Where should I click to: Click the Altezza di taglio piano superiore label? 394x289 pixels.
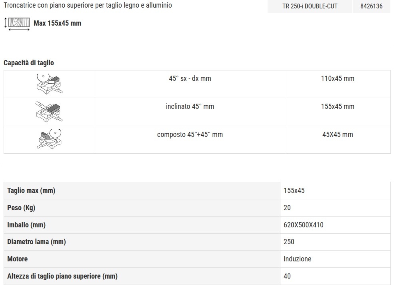(x=62, y=276)
